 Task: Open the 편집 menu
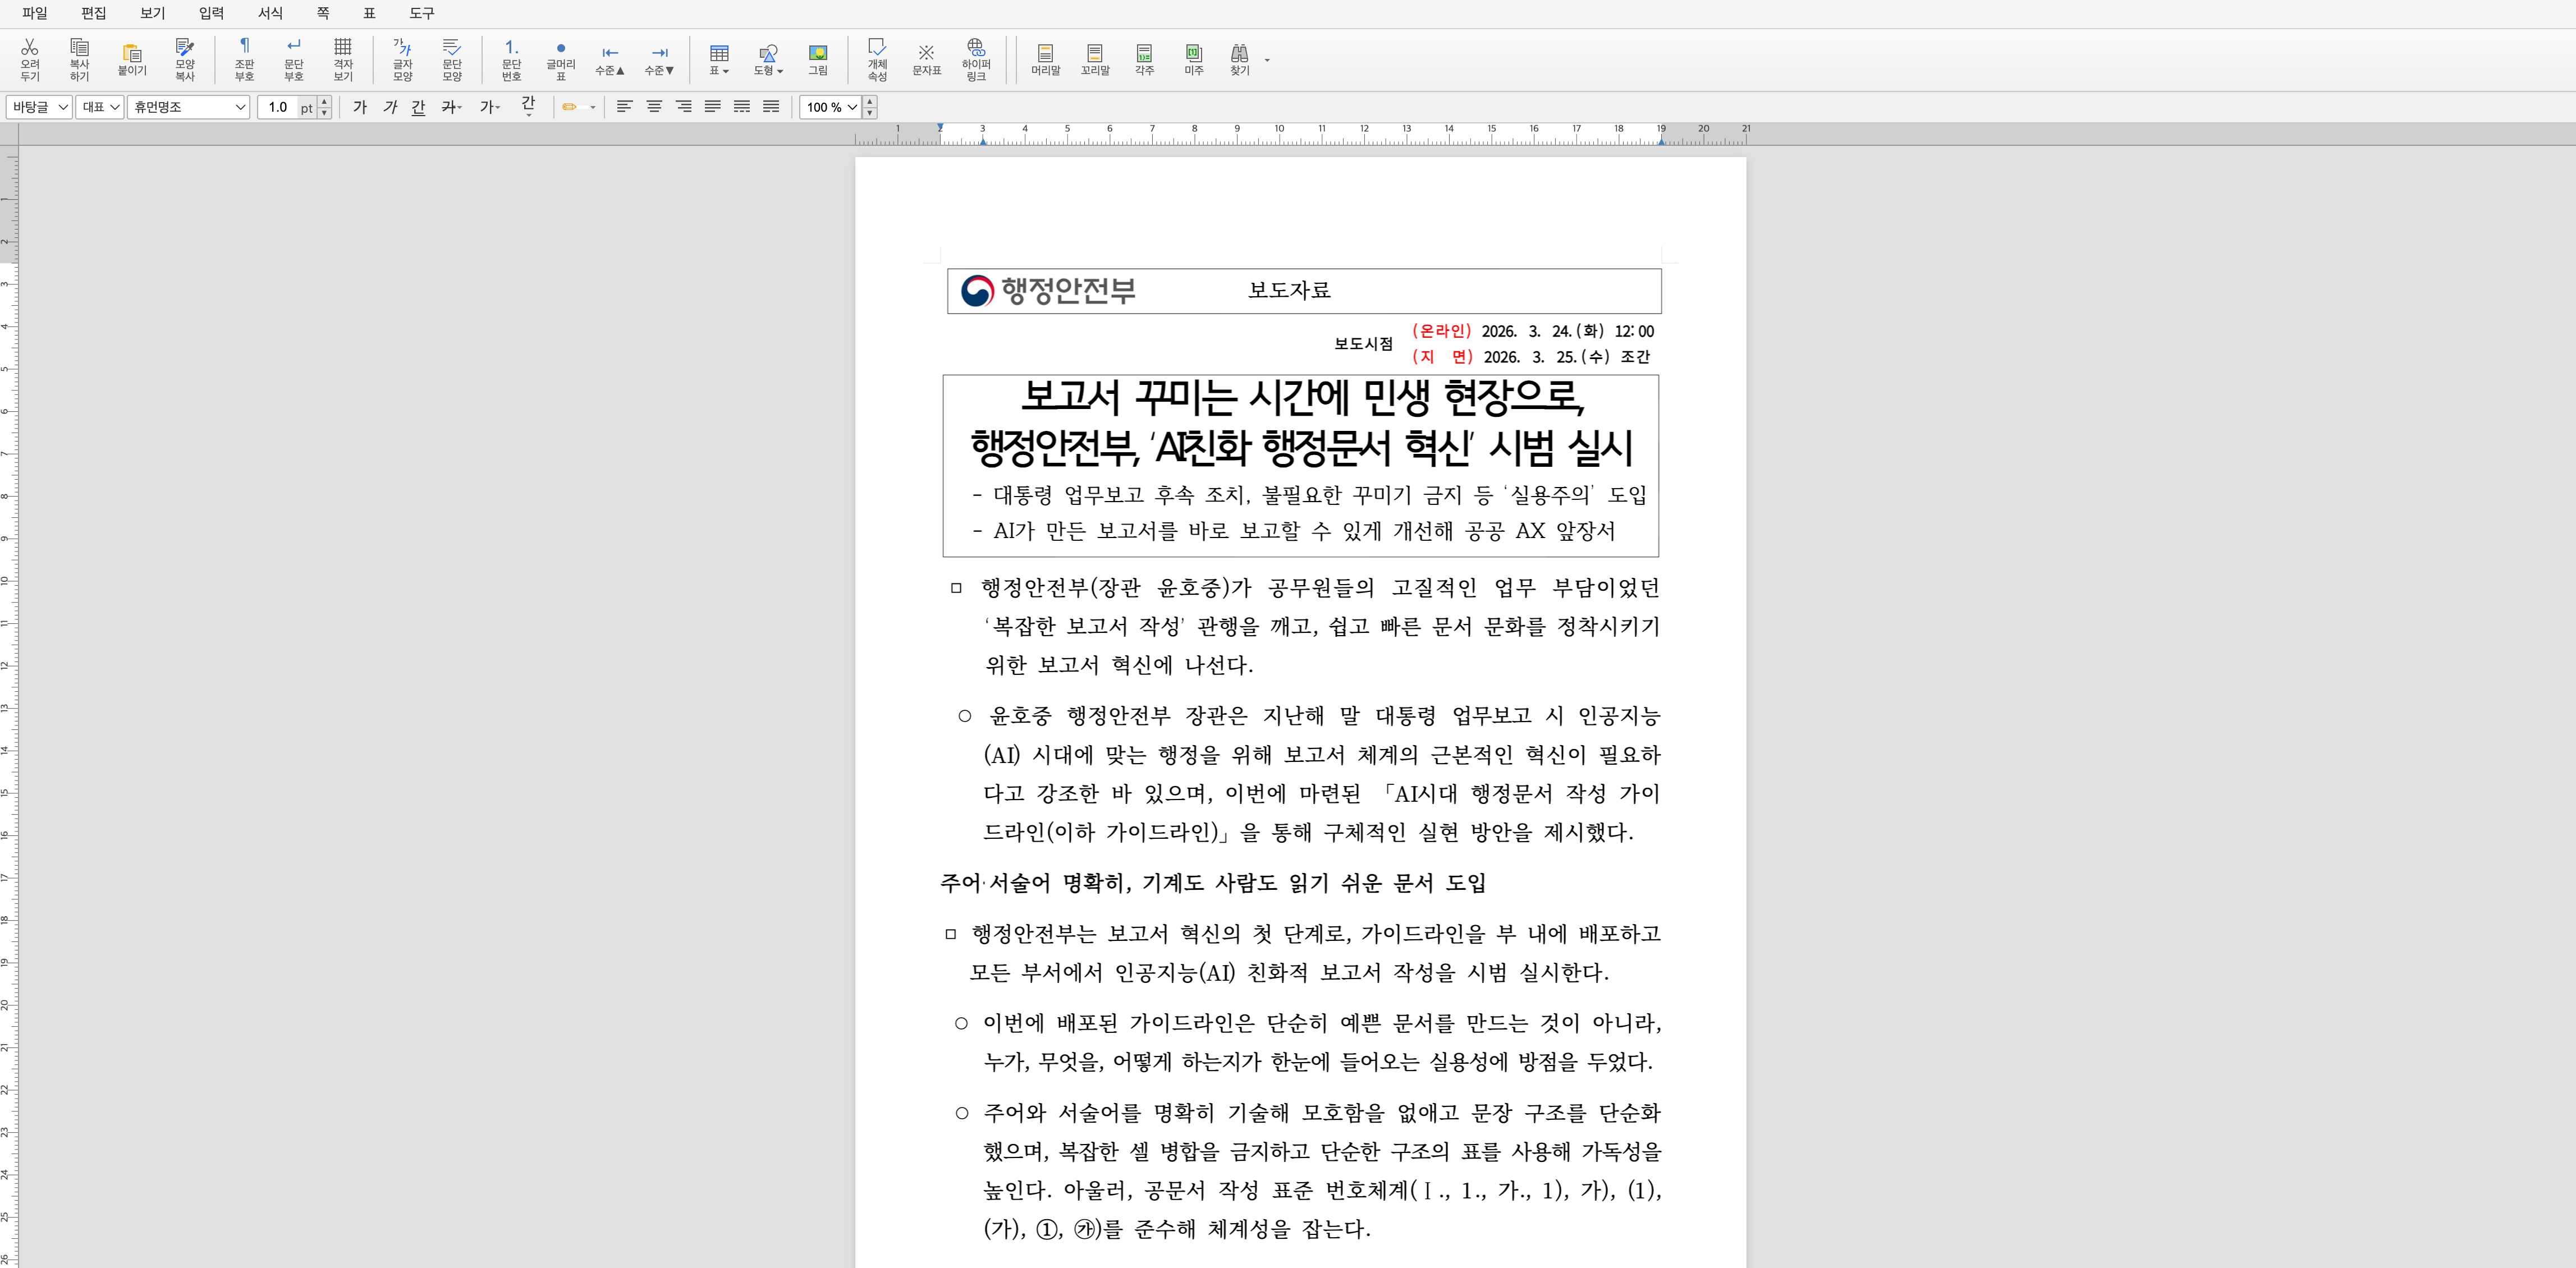click(x=93, y=13)
